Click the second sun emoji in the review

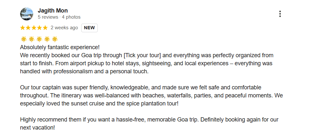(31, 39)
